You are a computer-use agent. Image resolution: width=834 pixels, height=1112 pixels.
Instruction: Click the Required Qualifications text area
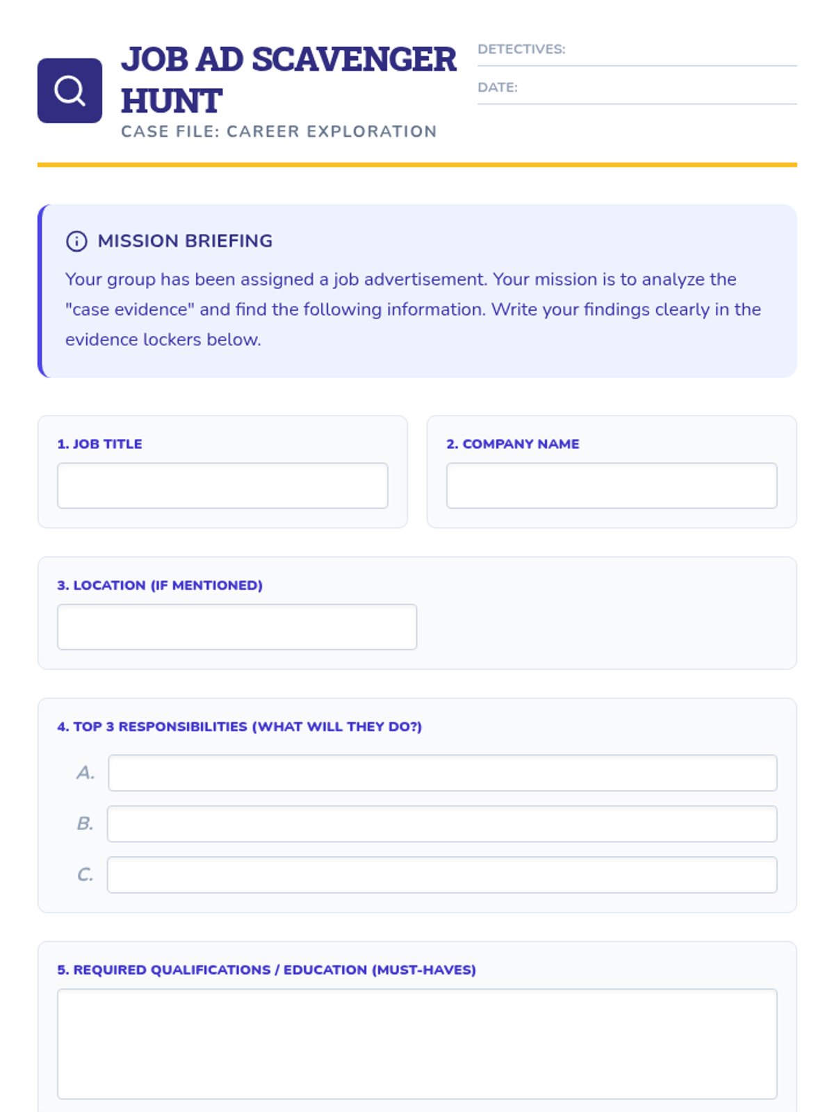417,1043
